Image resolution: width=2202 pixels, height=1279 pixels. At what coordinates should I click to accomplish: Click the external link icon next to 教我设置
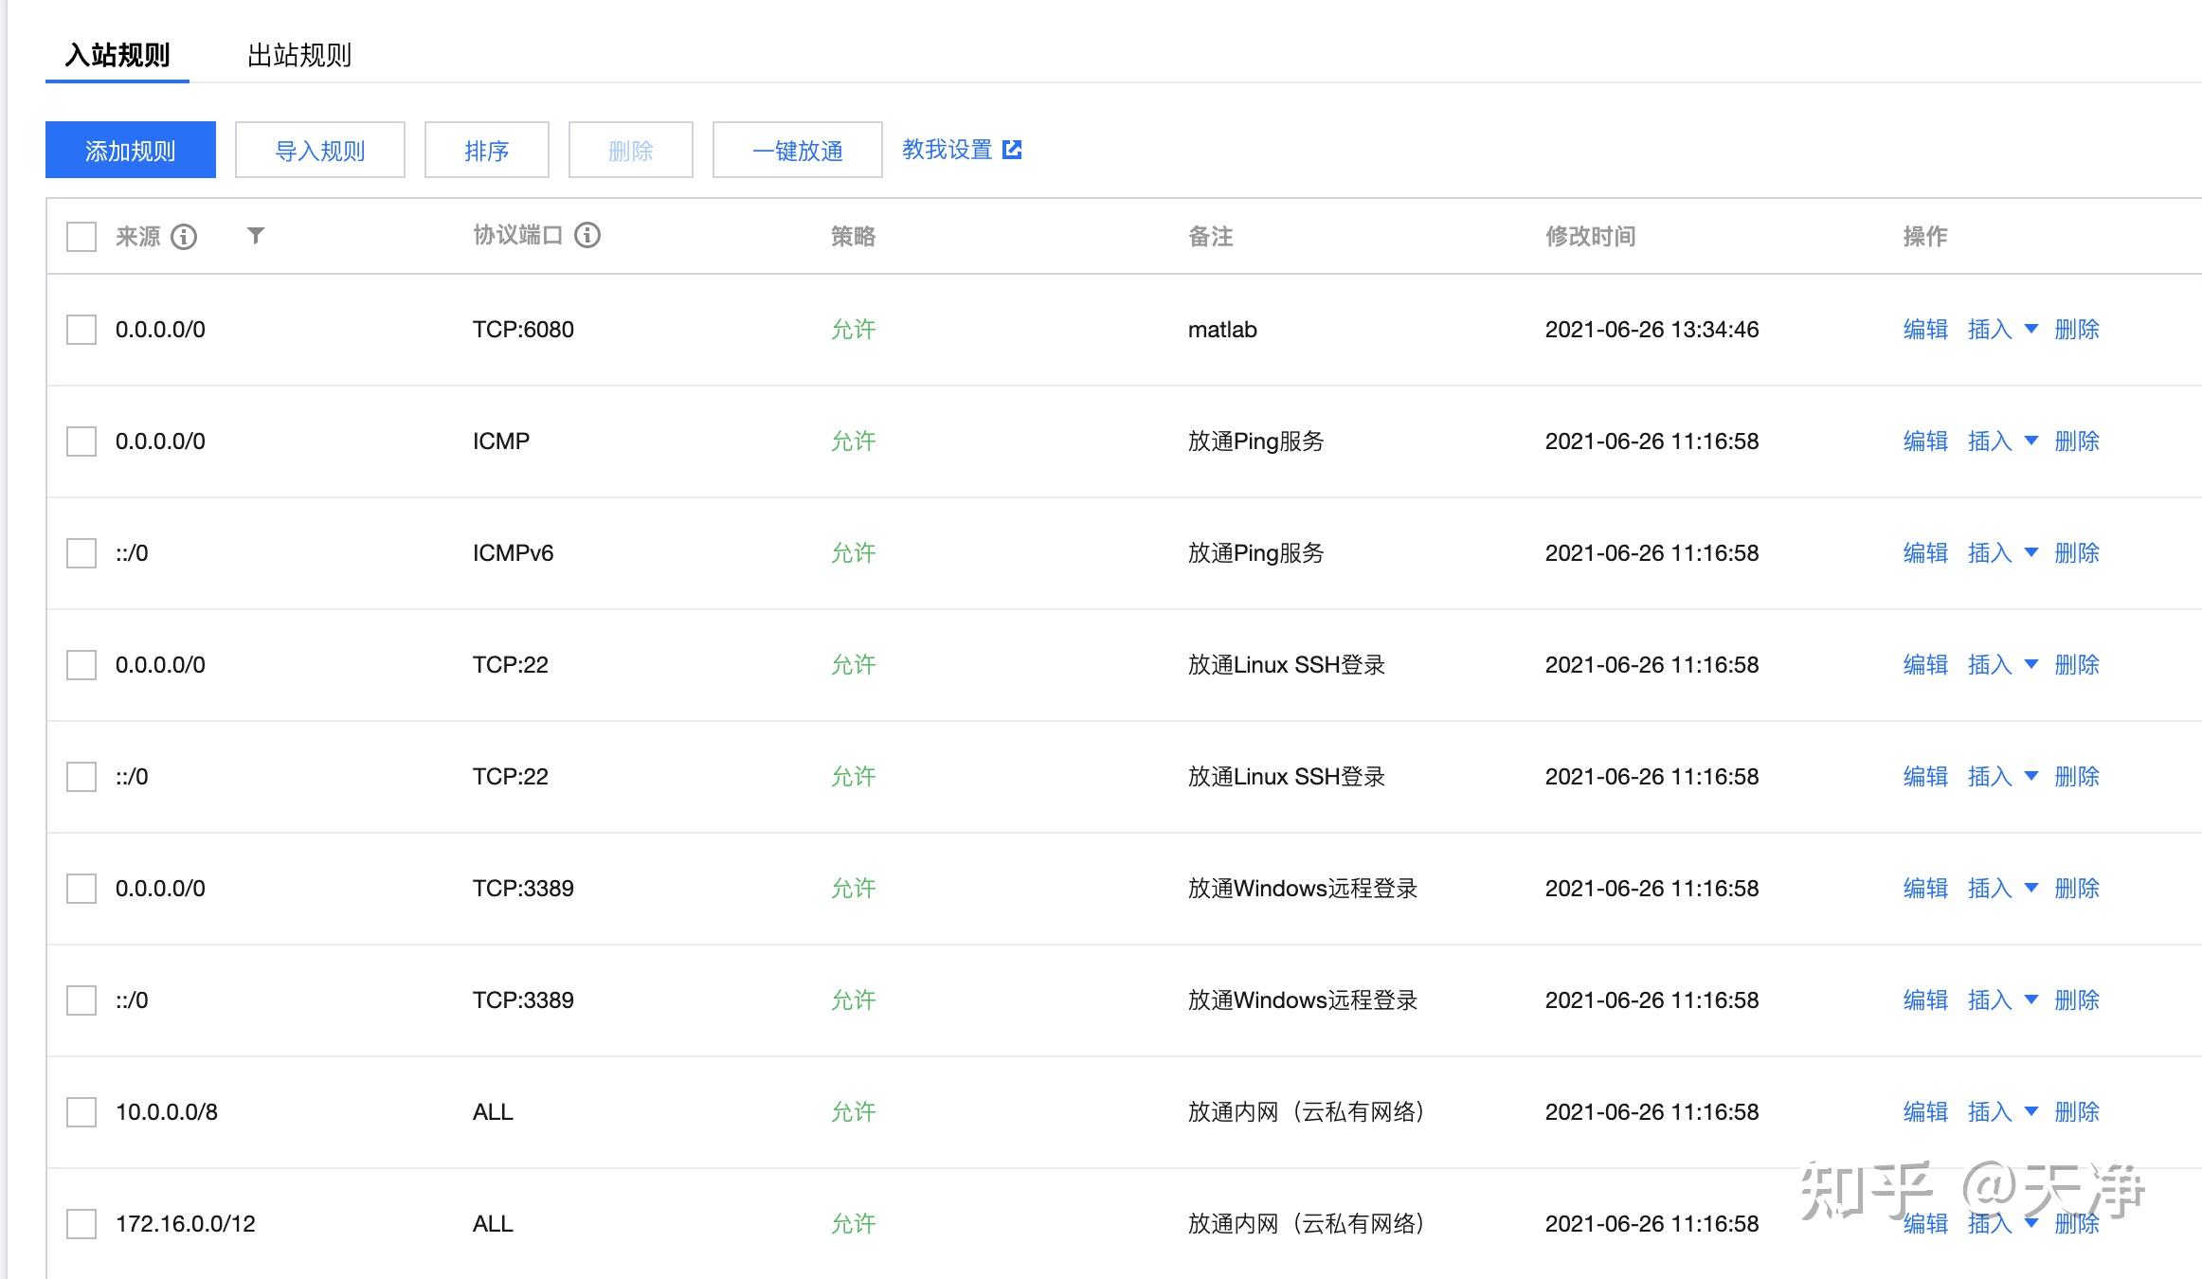point(1013,149)
